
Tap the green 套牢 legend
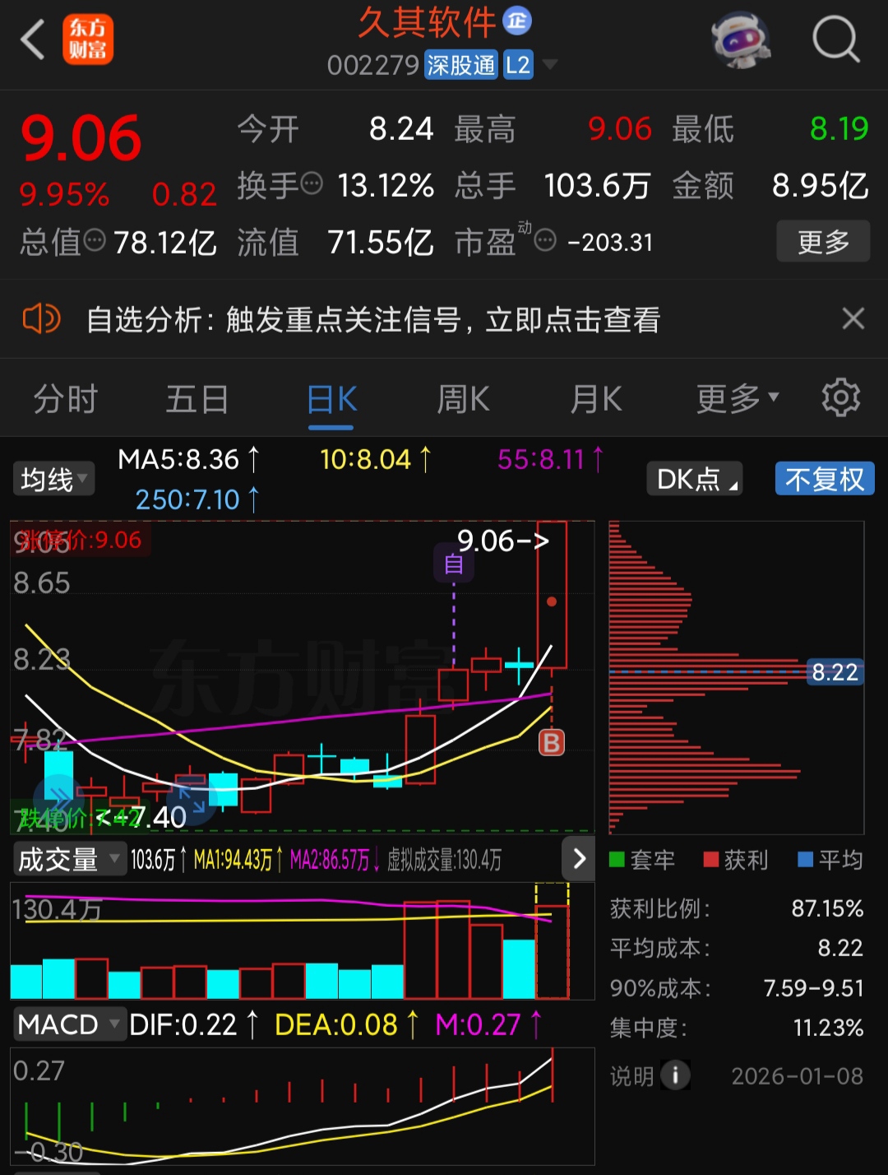pos(642,860)
